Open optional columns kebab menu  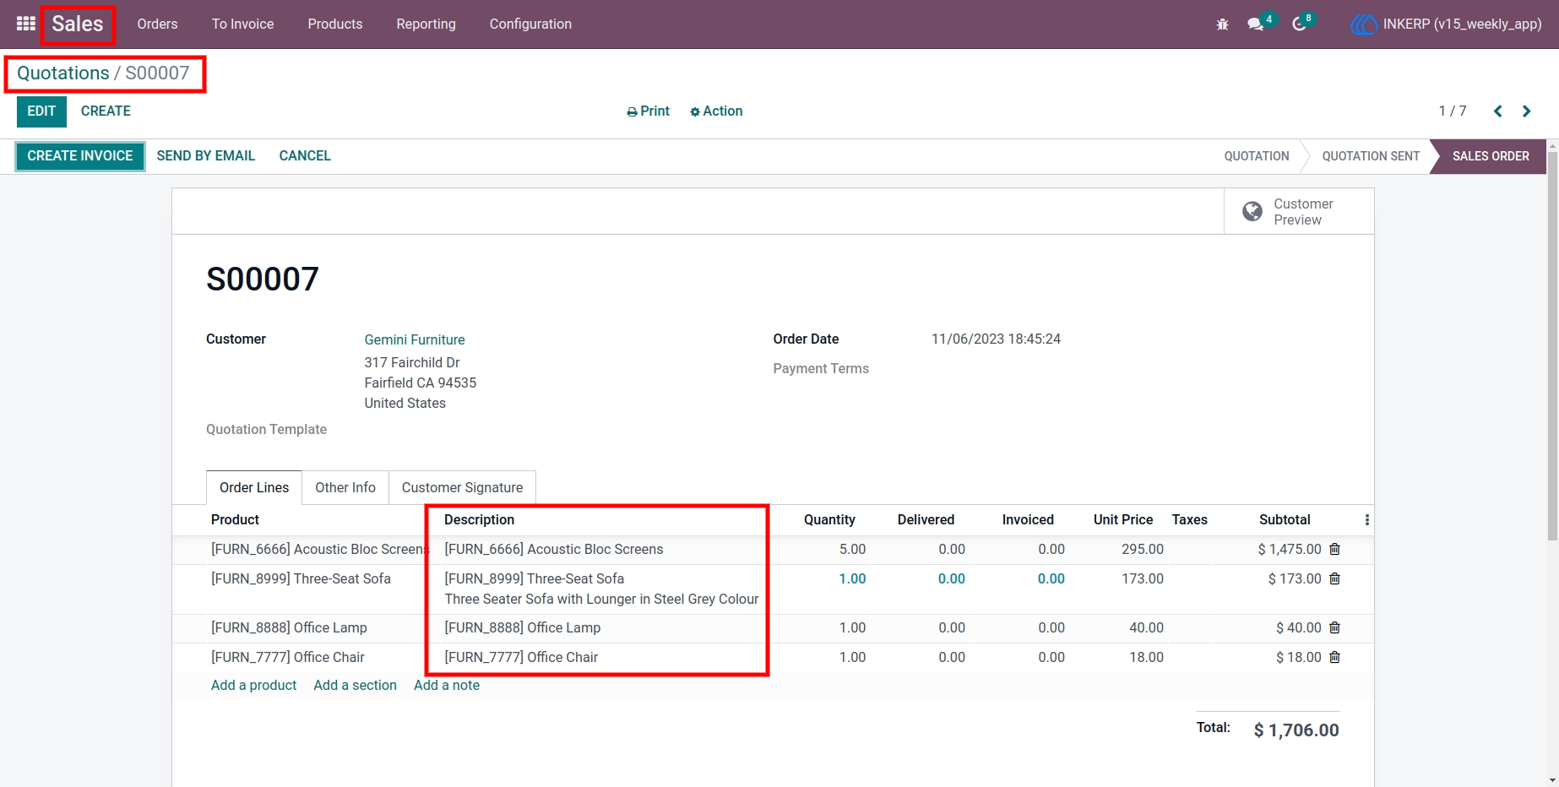1366,520
